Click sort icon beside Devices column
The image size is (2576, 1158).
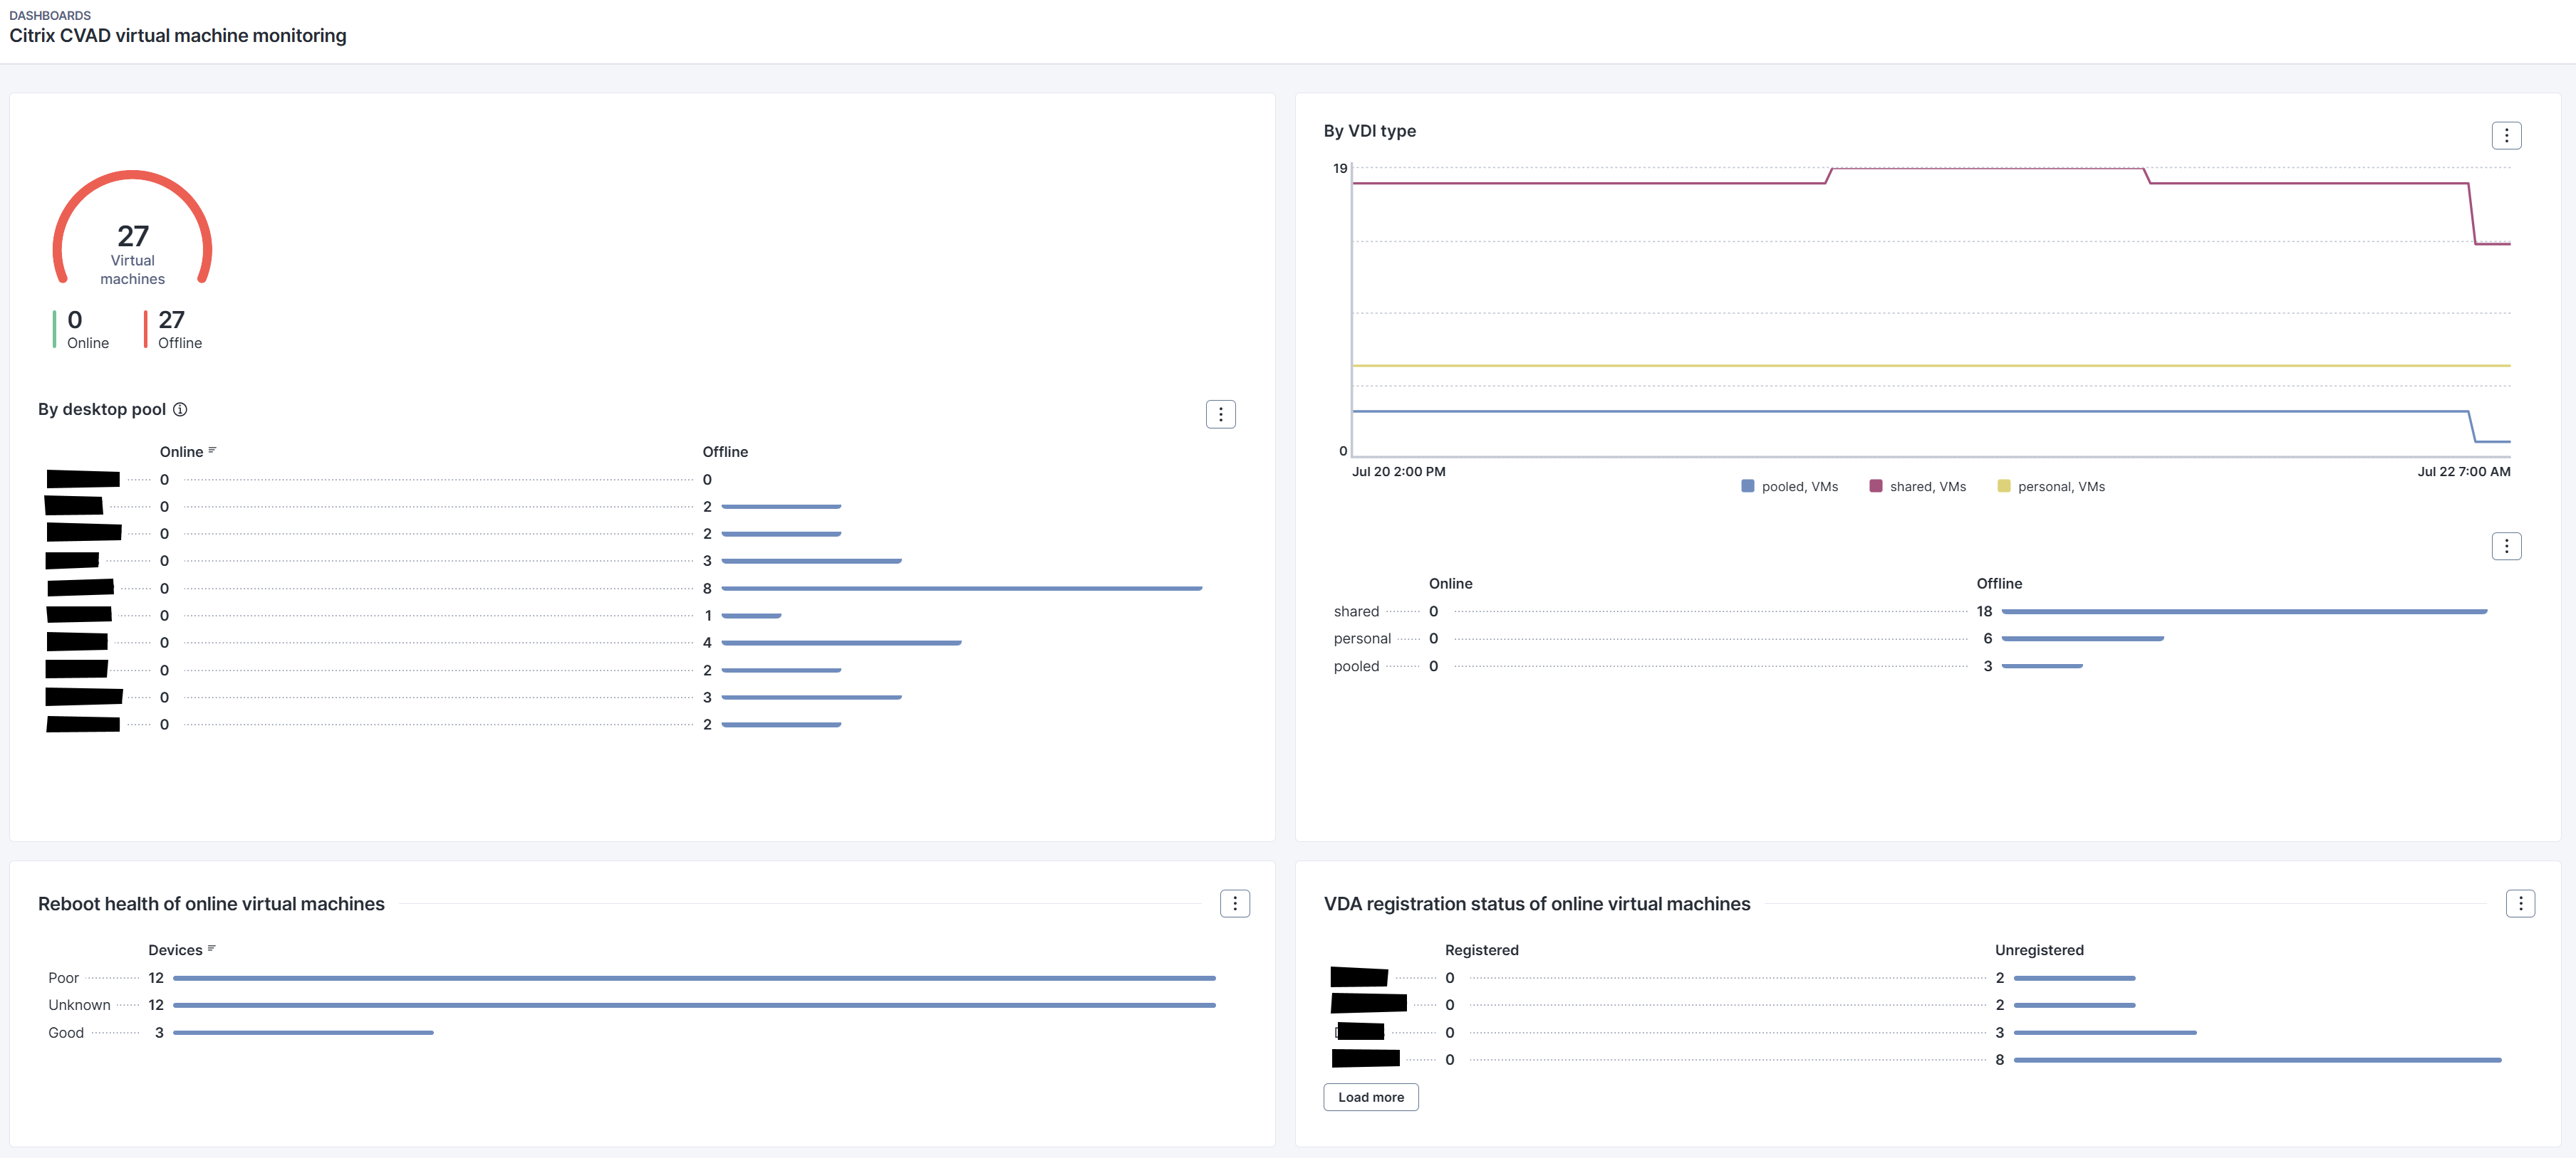coord(211,949)
